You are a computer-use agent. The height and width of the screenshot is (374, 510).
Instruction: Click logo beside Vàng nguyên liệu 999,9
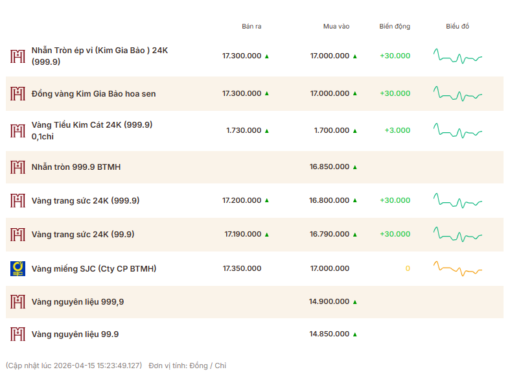17,301
